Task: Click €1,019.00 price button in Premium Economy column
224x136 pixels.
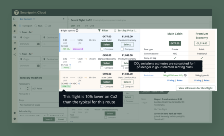Action: (202, 43)
